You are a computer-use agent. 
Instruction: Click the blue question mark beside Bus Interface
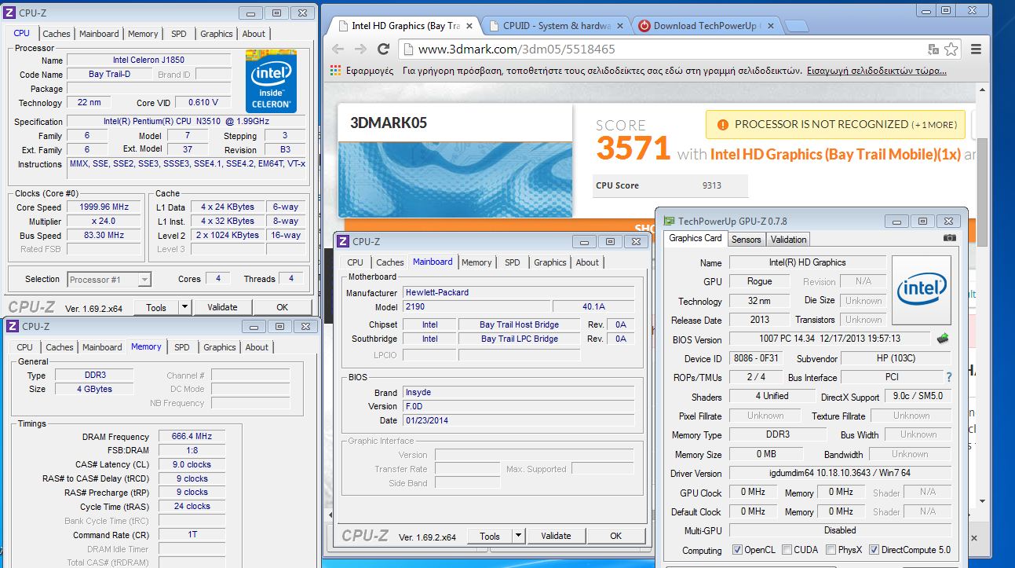(x=948, y=377)
